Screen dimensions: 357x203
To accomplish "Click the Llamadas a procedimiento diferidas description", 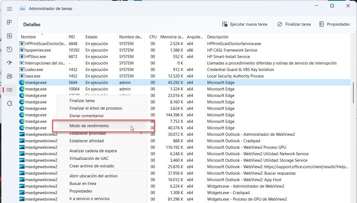I will tap(272, 63).
